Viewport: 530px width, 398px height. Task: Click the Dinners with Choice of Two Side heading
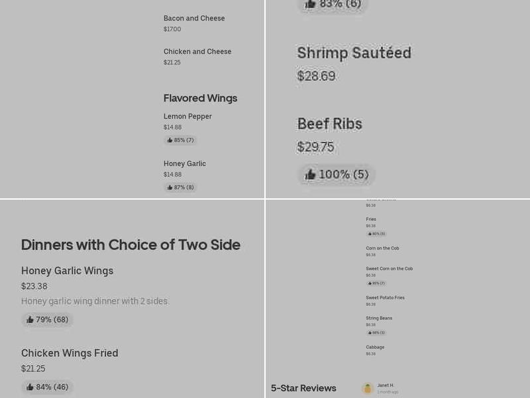point(131,245)
